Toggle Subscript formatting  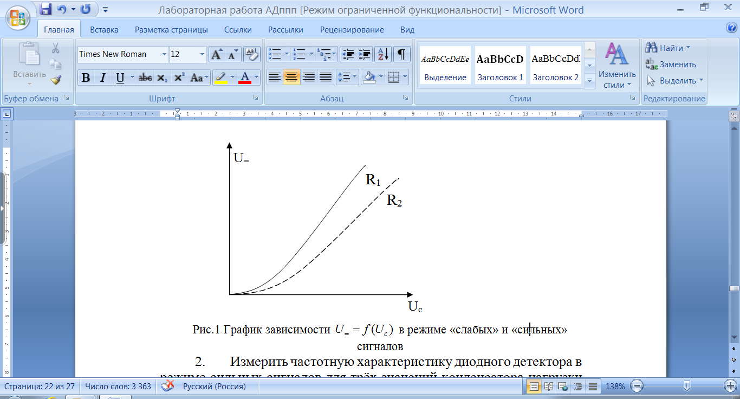[162, 78]
